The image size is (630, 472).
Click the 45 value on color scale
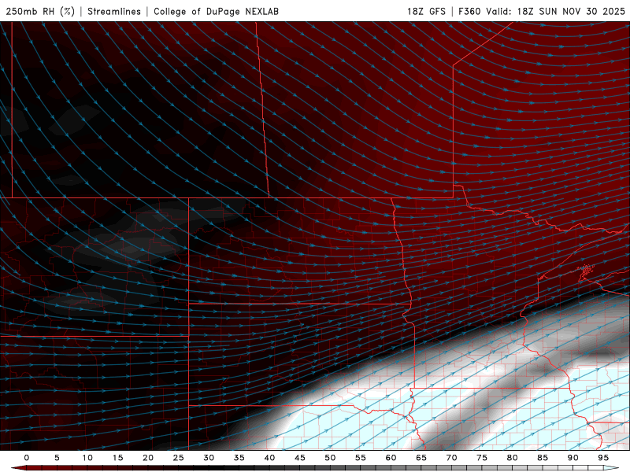pyautogui.click(x=300, y=458)
